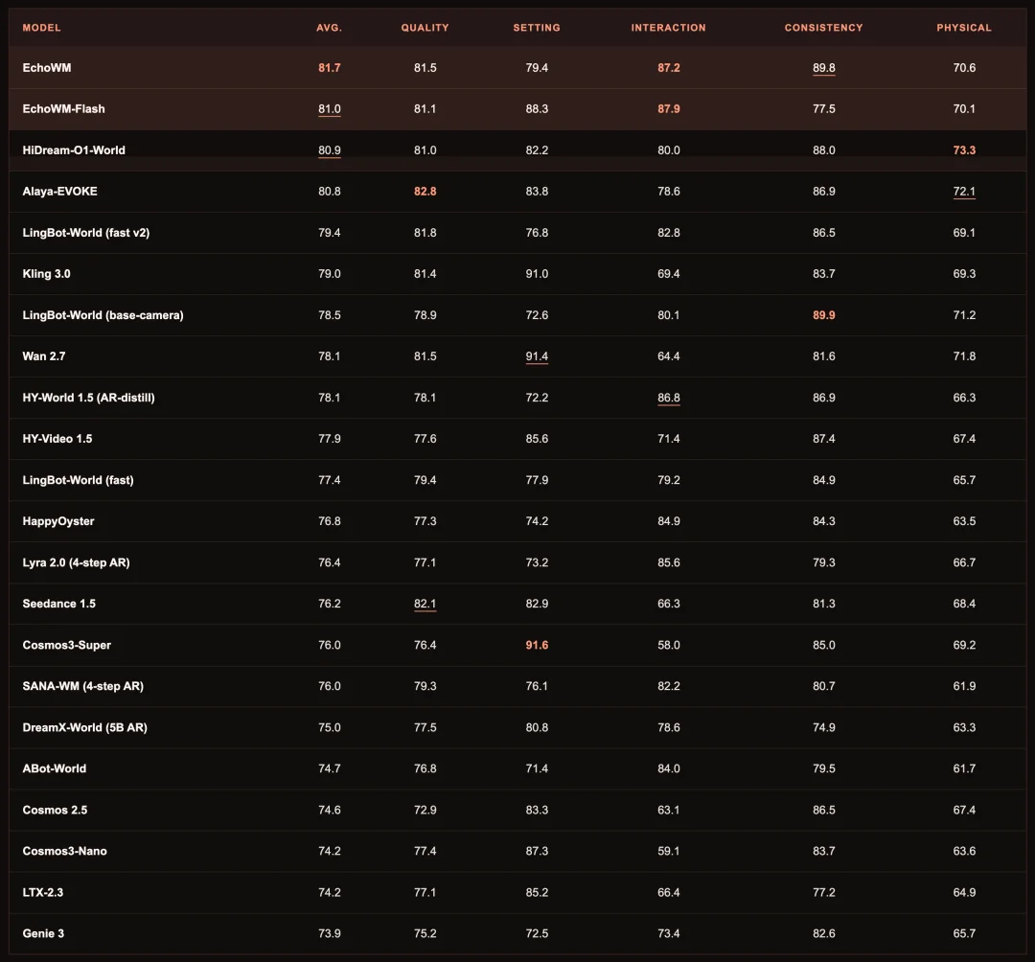Click the AVG. column header

tap(330, 28)
